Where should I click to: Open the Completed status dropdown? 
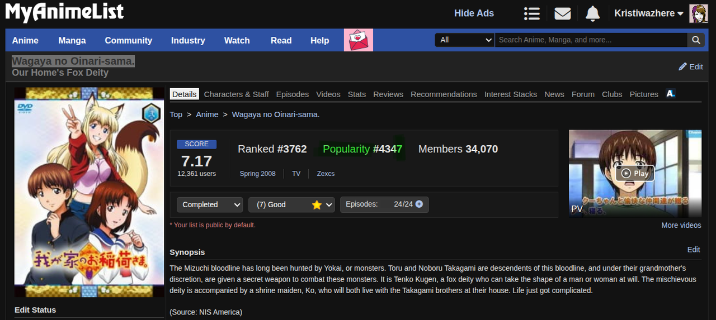tap(210, 204)
